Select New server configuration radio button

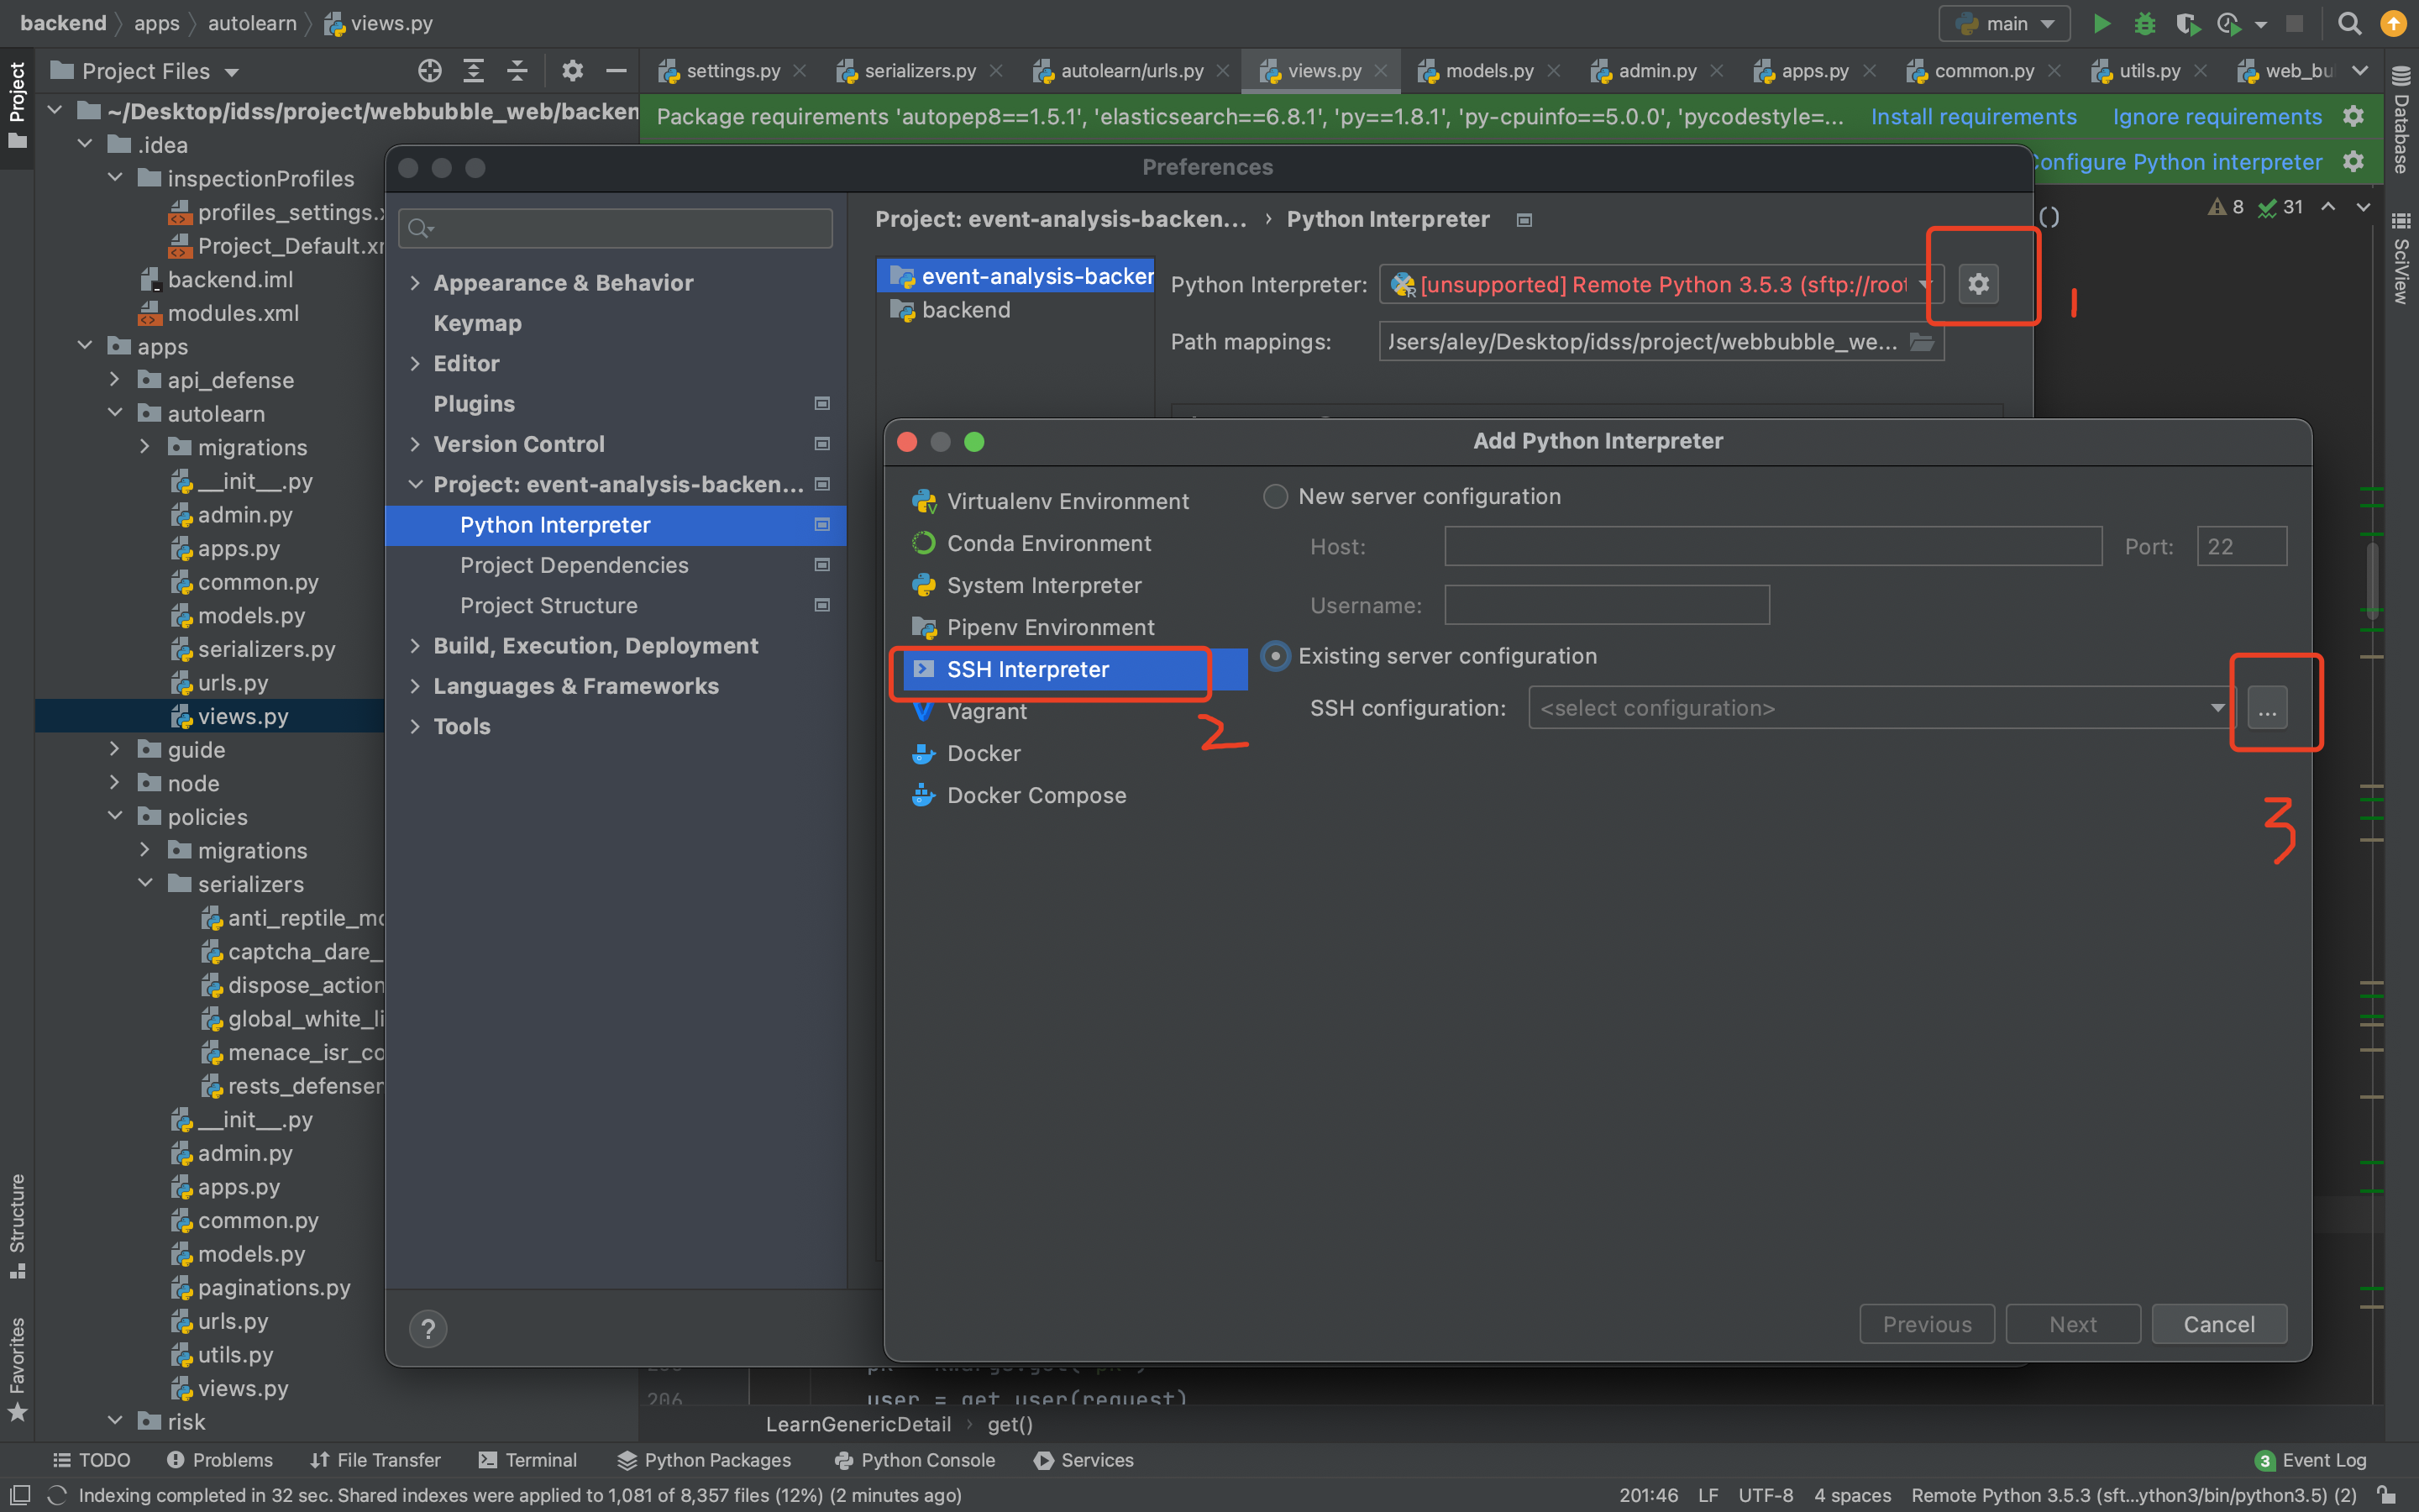[x=1276, y=496]
